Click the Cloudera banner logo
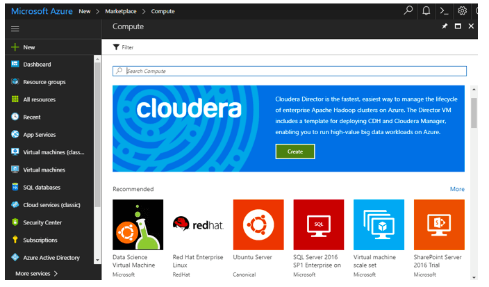 coord(189,108)
